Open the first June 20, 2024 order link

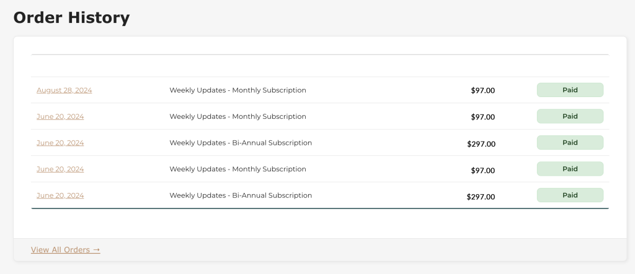pos(60,116)
